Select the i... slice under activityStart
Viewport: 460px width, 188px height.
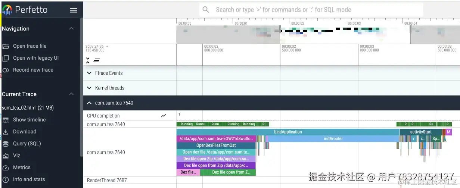pos(422,139)
